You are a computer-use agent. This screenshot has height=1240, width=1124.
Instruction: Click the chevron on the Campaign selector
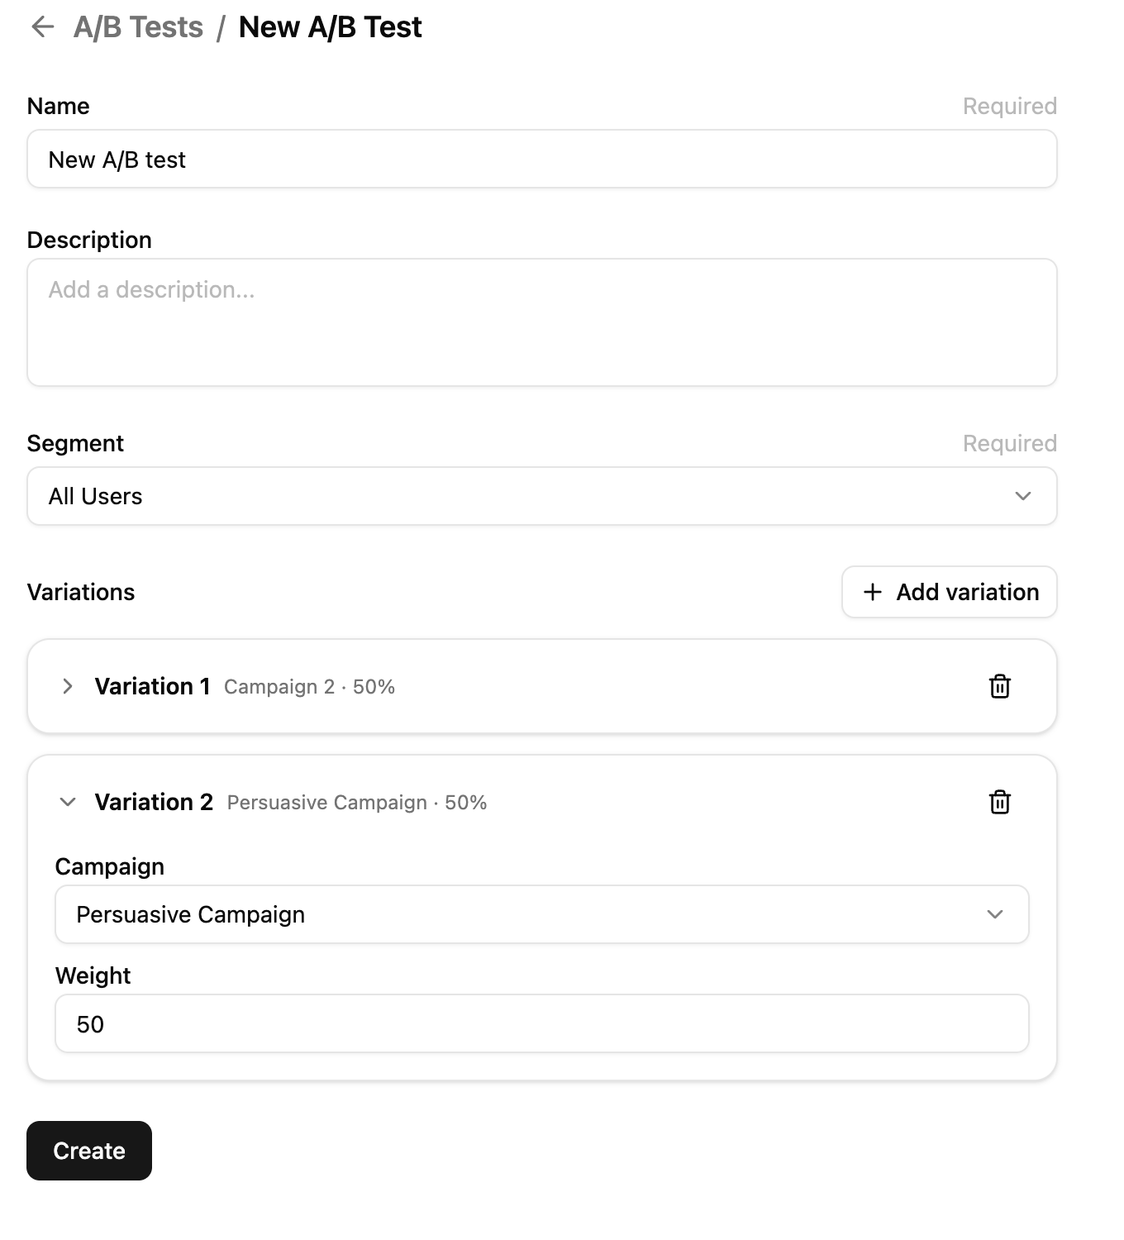(995, 914)
